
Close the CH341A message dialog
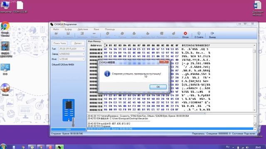click(x=164, y=62)
